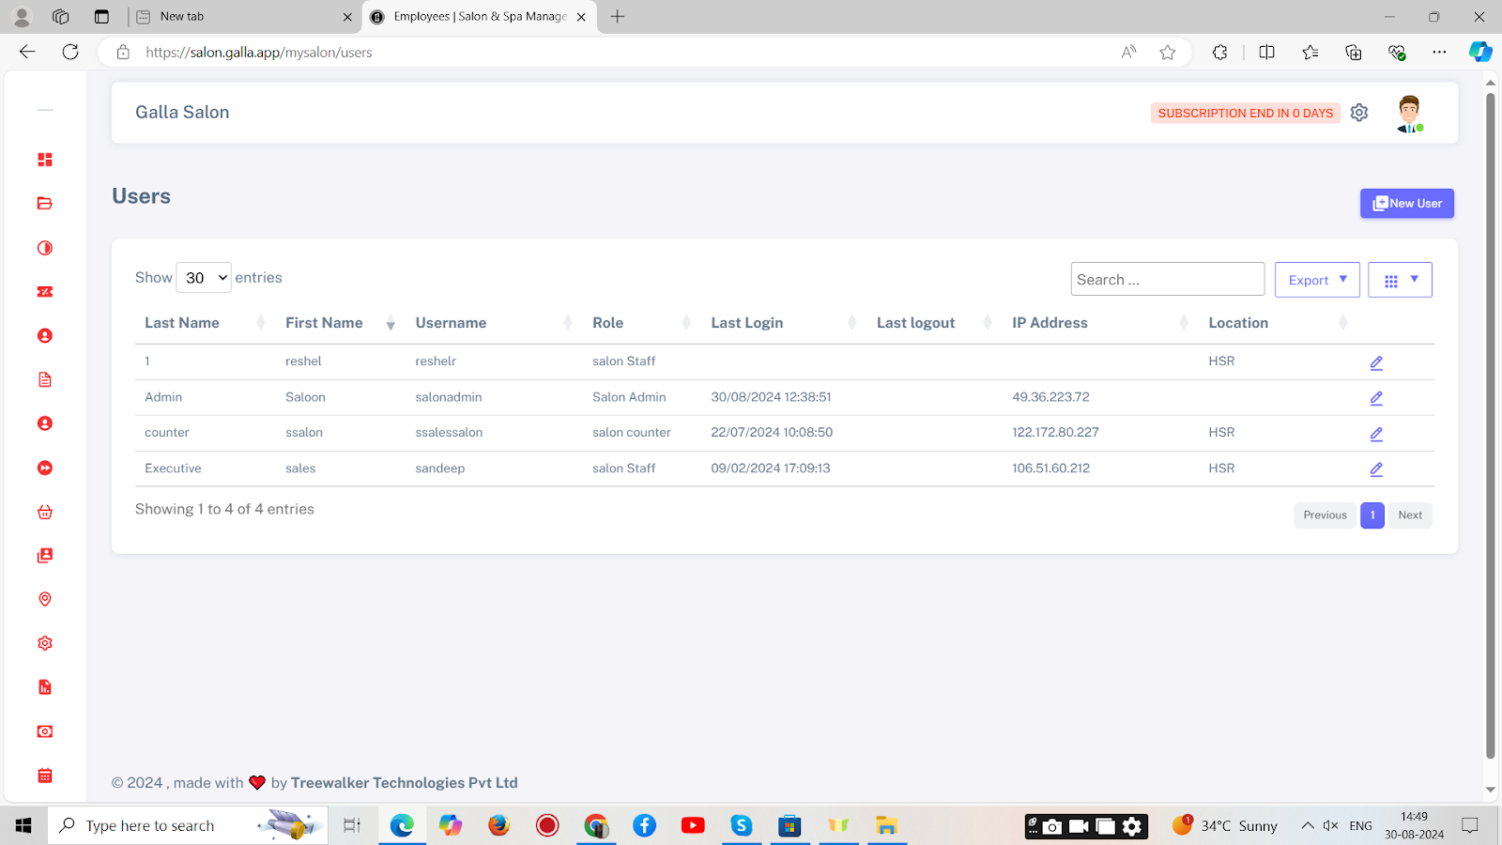Open Edge Copilot icon
Image resolution: width=1502 pixels, height=845 pixels.
pos(1480,53)
